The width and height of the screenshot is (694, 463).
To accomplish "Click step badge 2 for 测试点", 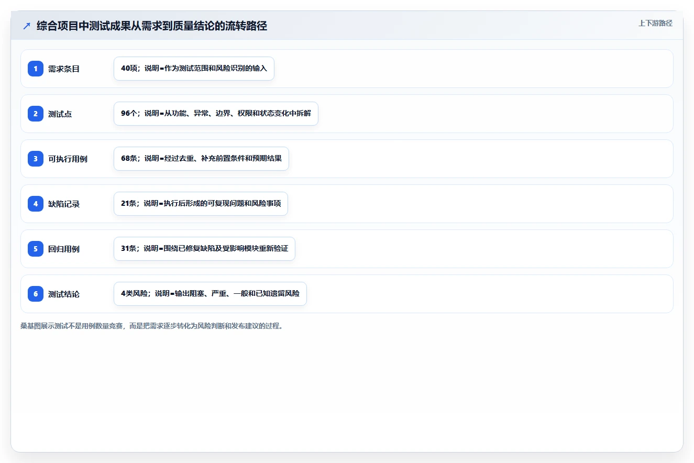I will coord(36,114).
